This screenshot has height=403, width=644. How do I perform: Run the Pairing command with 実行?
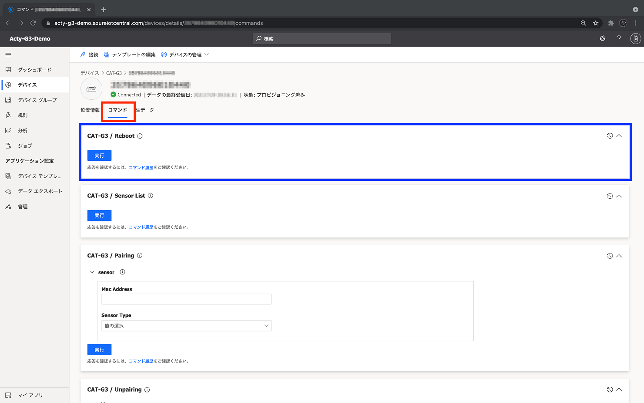(99, 349)
